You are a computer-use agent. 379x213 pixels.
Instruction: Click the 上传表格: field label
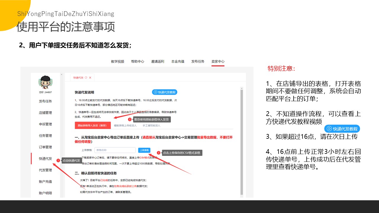87,150
